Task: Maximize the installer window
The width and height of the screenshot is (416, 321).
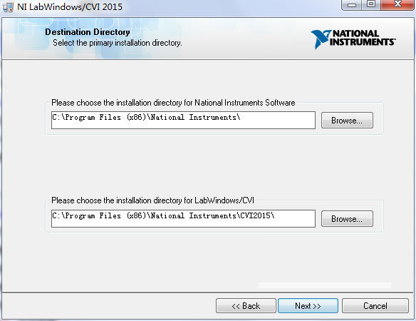Action: click(x=371, y=4)
